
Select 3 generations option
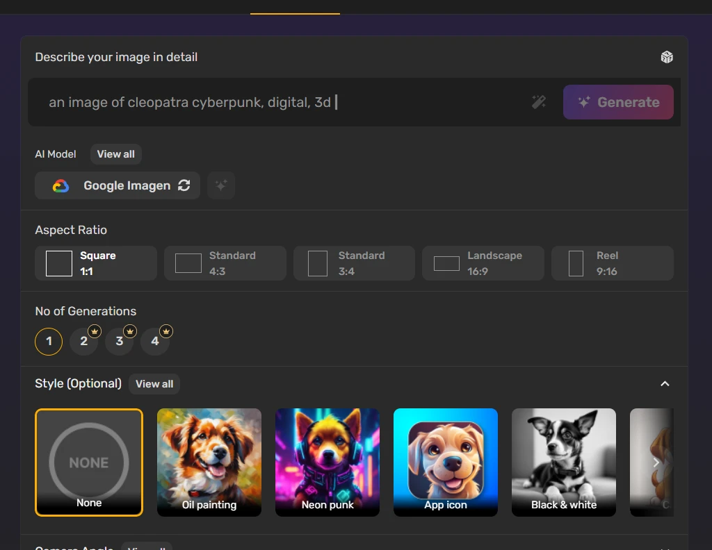(x=120, y=342)
